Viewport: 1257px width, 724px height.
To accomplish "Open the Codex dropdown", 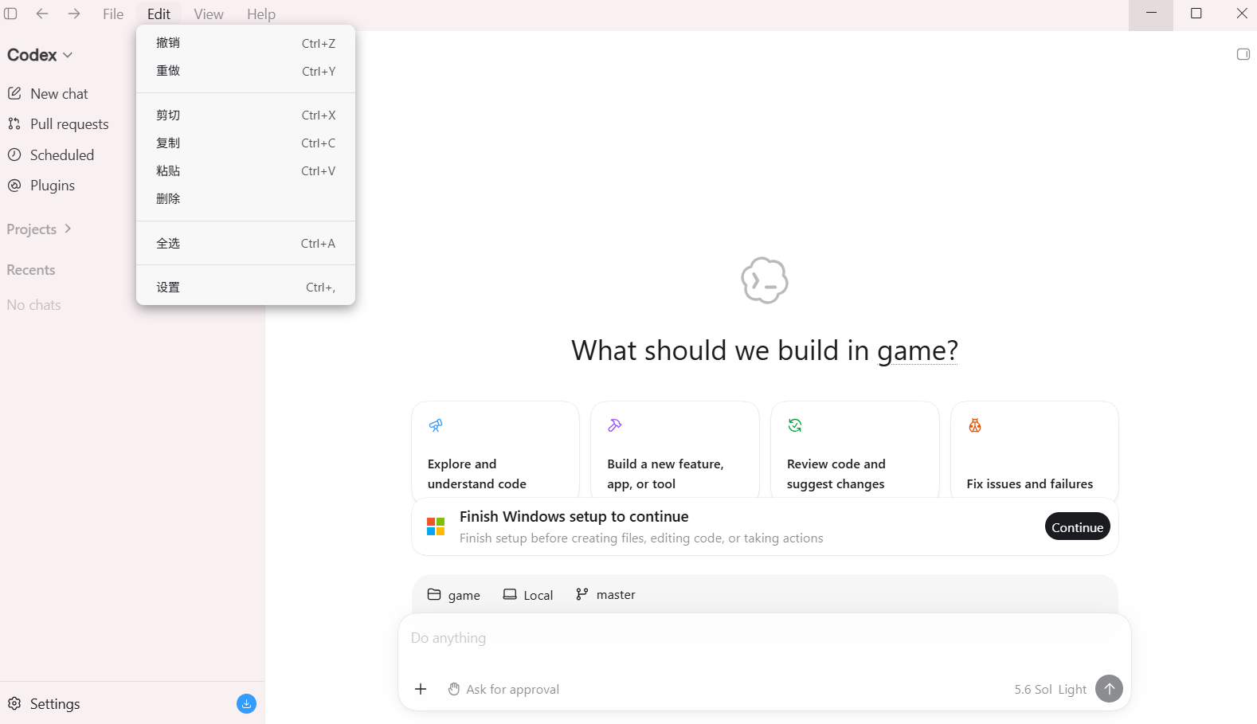I will coord(40,55).
